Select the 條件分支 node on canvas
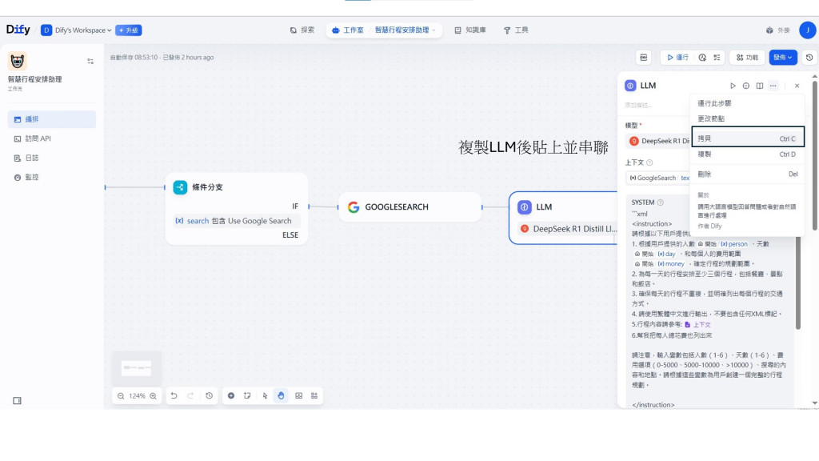Viewport: 819px width, 461px height. 237,209
